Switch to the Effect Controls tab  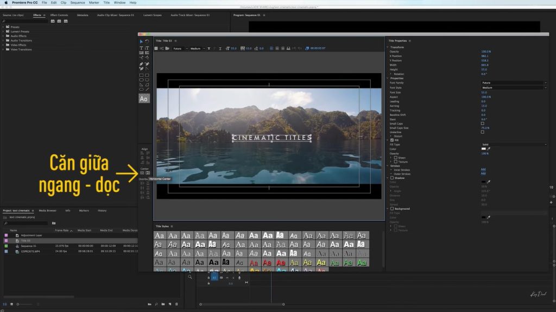click(x=59, y=15)
